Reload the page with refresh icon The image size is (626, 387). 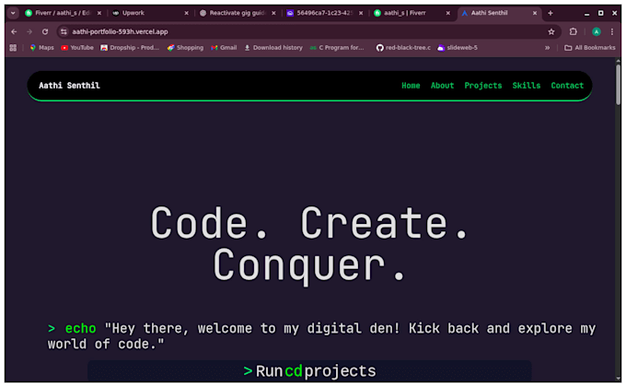coord(45,31)
